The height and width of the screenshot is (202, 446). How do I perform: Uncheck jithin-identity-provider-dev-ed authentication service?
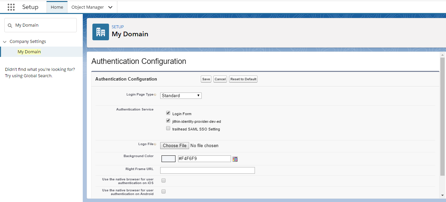pyautogui.click(x=168, y=121)
